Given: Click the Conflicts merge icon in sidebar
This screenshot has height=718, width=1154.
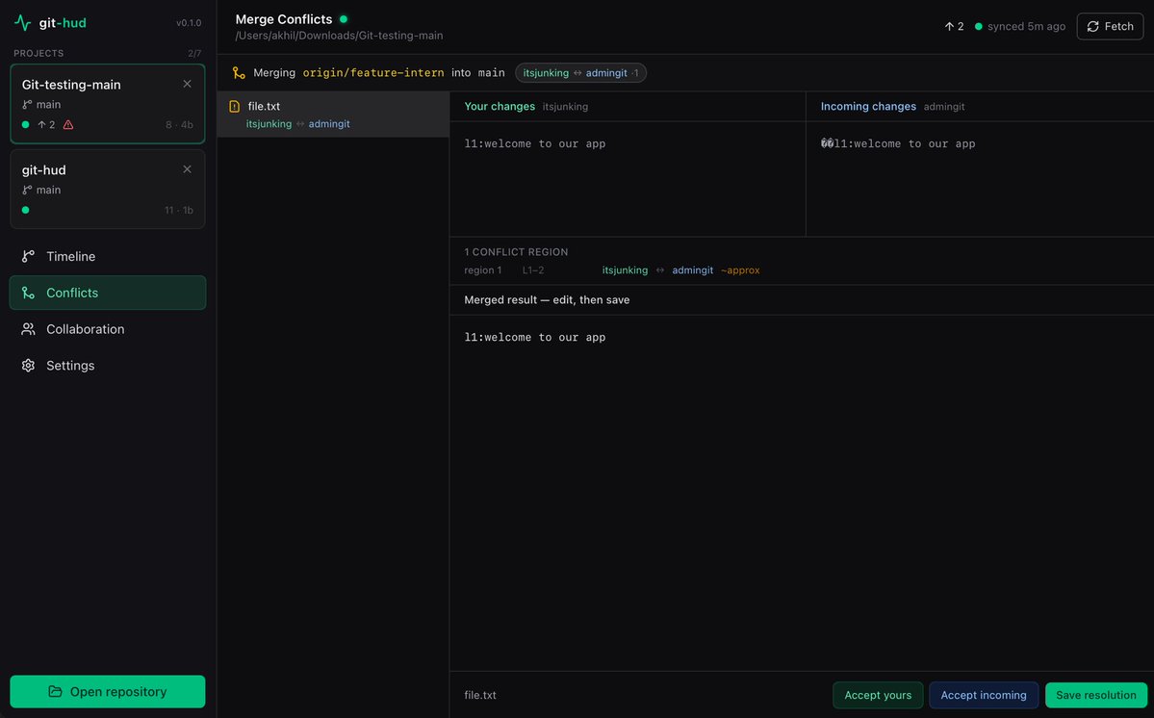Looking at the screenshot, I should click(x=28, y=293).
